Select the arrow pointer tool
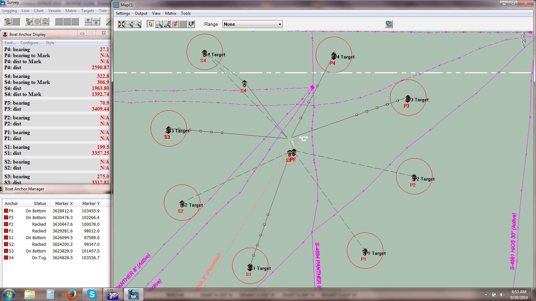 [150, 24]
